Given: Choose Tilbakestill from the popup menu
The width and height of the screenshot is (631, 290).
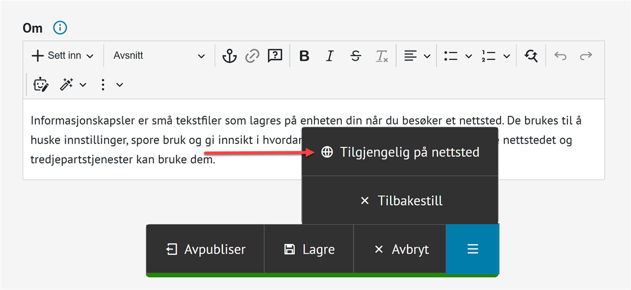Looking at the screenshot, I should 400,201.
